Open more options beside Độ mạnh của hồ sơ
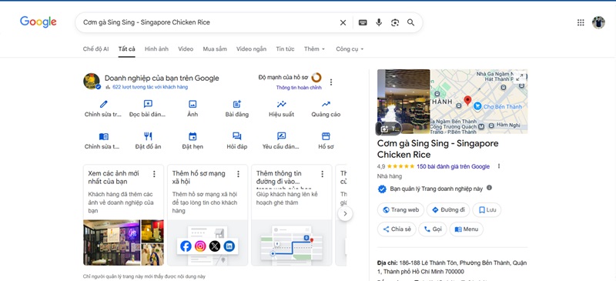The image size is (616, 281). click(x=331, y=82)
